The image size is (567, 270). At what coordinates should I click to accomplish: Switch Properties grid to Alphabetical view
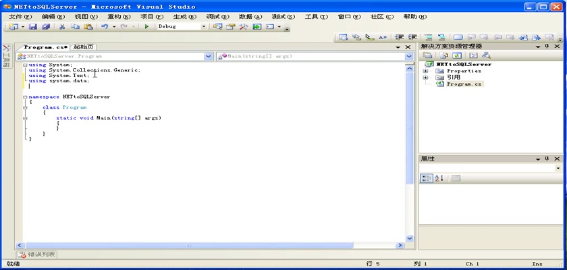(x=439, y=178)
